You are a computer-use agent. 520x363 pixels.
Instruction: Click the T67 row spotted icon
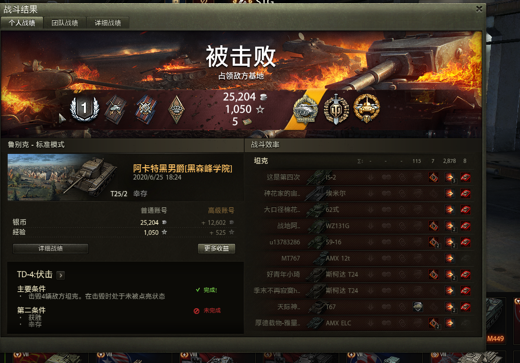[x=418, y=307]
